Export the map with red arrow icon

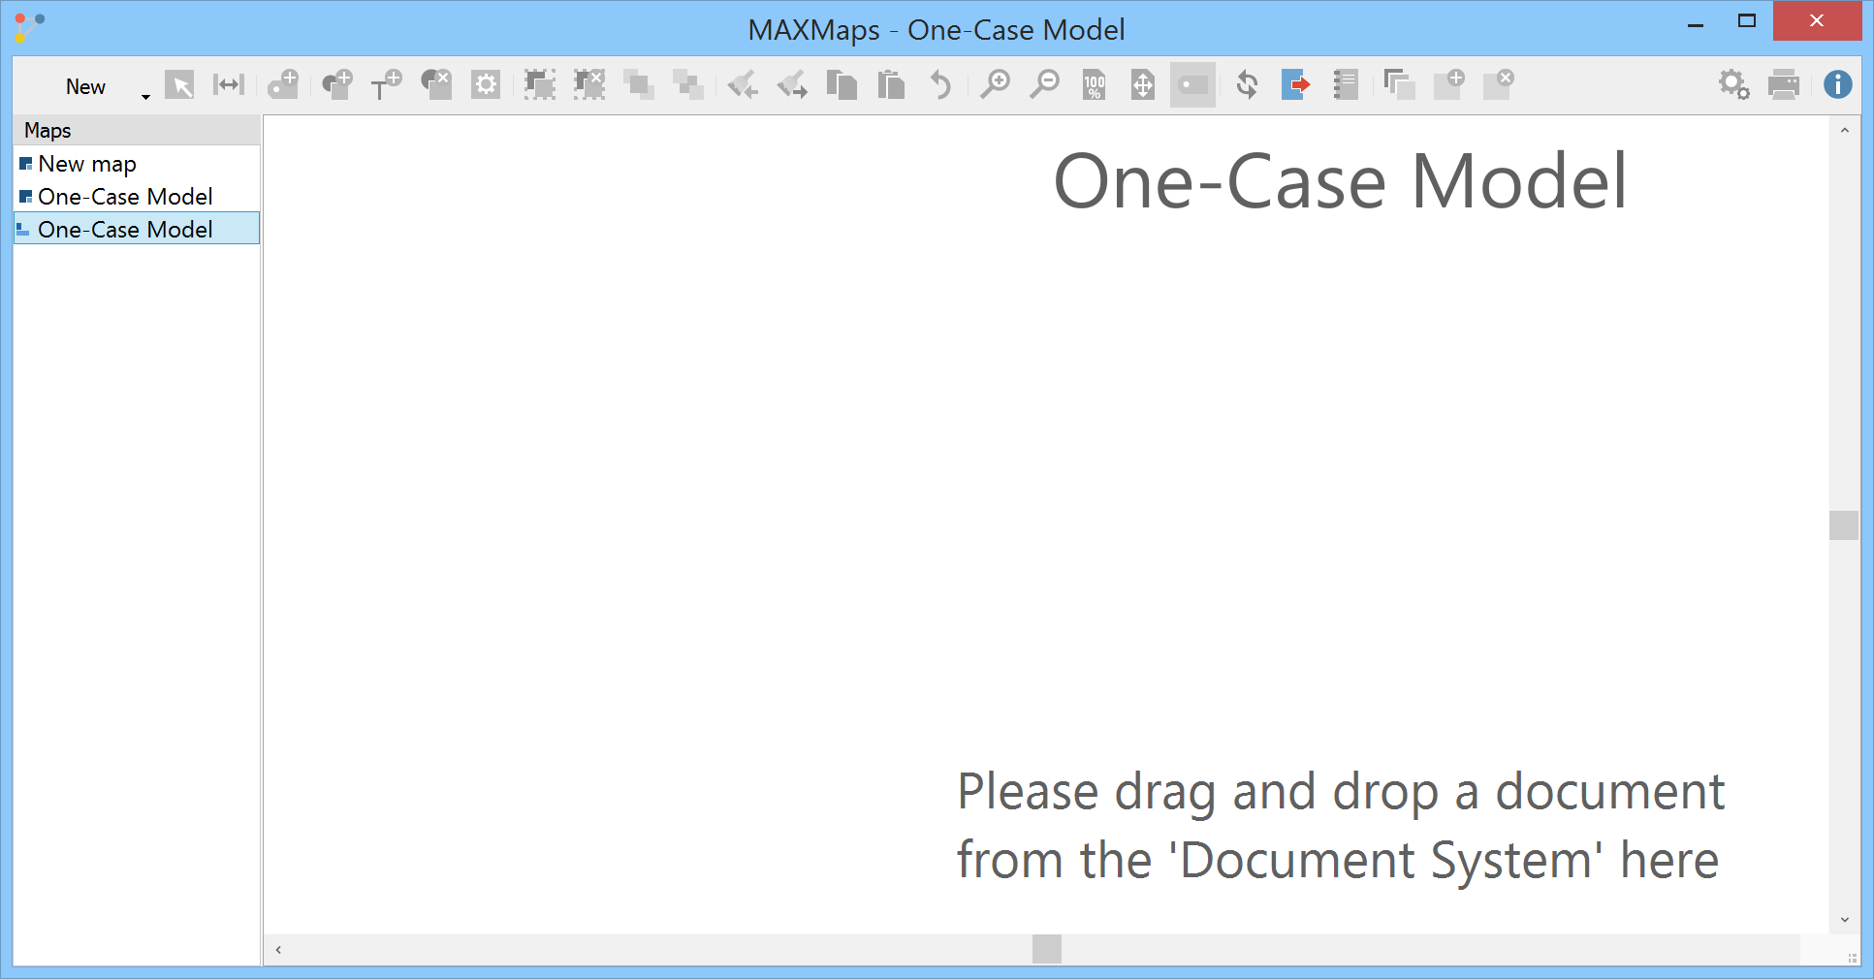(1296, 85)
